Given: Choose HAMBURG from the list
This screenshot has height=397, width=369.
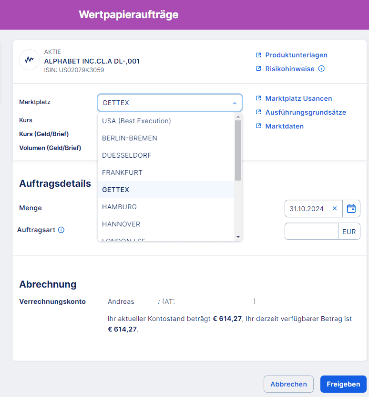Looking at the screenshot, I should tap(166, 207).
